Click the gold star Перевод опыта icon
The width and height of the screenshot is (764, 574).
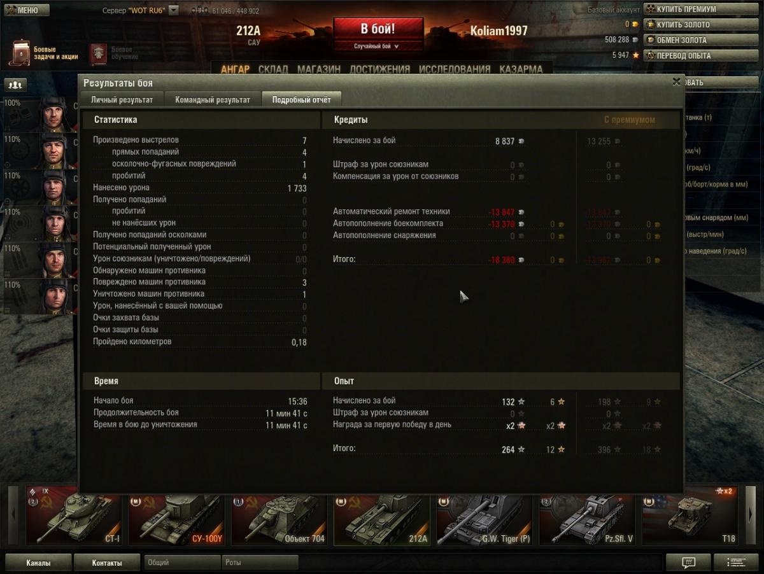click(650, 55)
